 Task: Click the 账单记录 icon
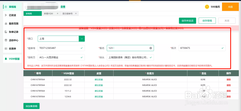6,32
